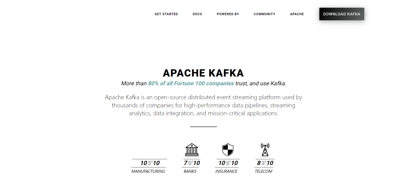Open the Powered By menu item
Viewport: 407px width, 186px height.
(228, 14)
